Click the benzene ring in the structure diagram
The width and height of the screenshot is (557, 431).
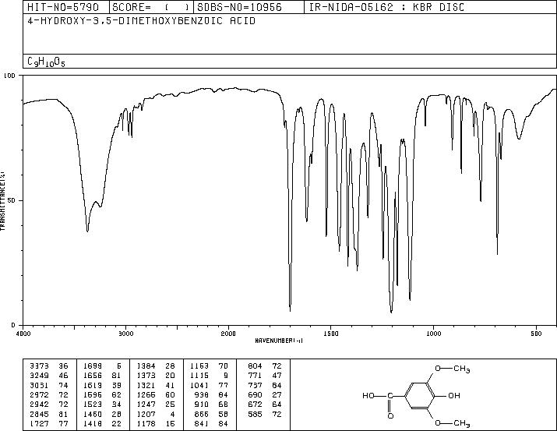(420, 395)
